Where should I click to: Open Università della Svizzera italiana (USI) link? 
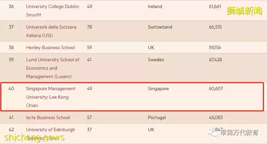pos(51,31)
